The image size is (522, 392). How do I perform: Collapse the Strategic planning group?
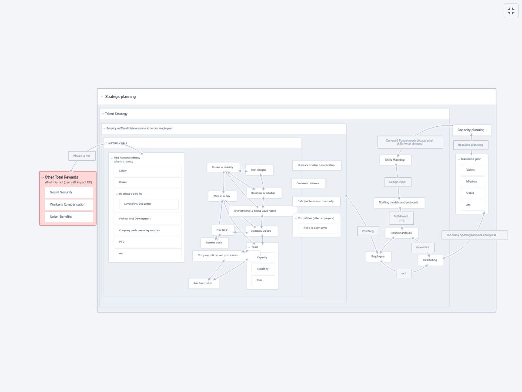(x=102, y=97)
